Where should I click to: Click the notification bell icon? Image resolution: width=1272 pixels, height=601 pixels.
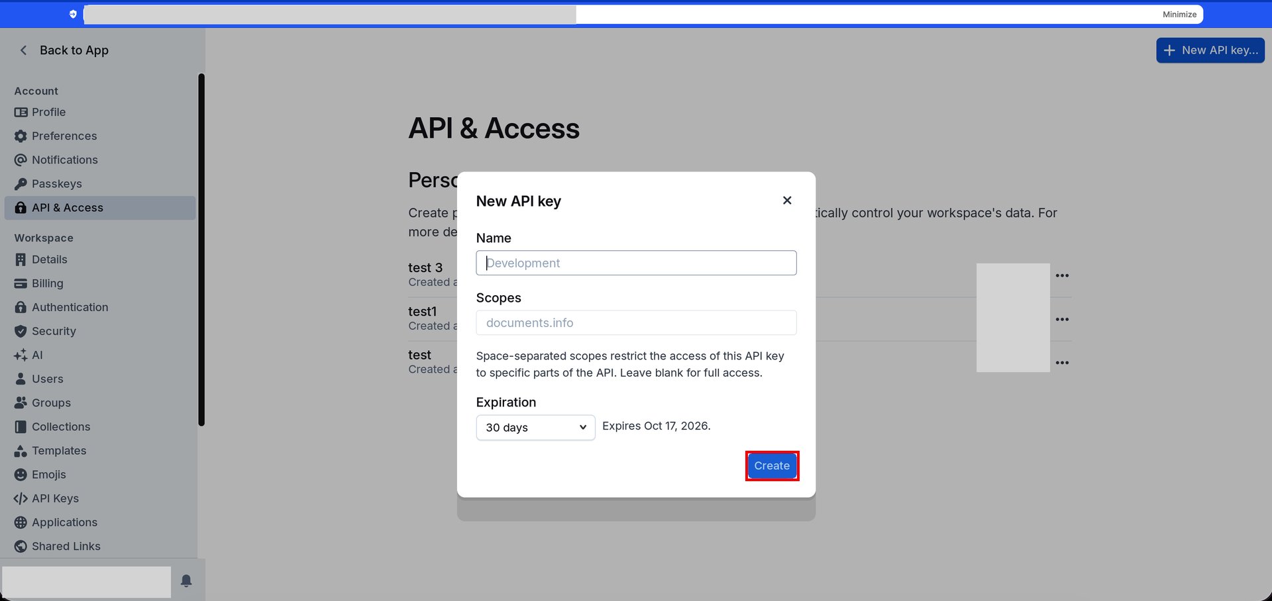[x=186, y=581]
